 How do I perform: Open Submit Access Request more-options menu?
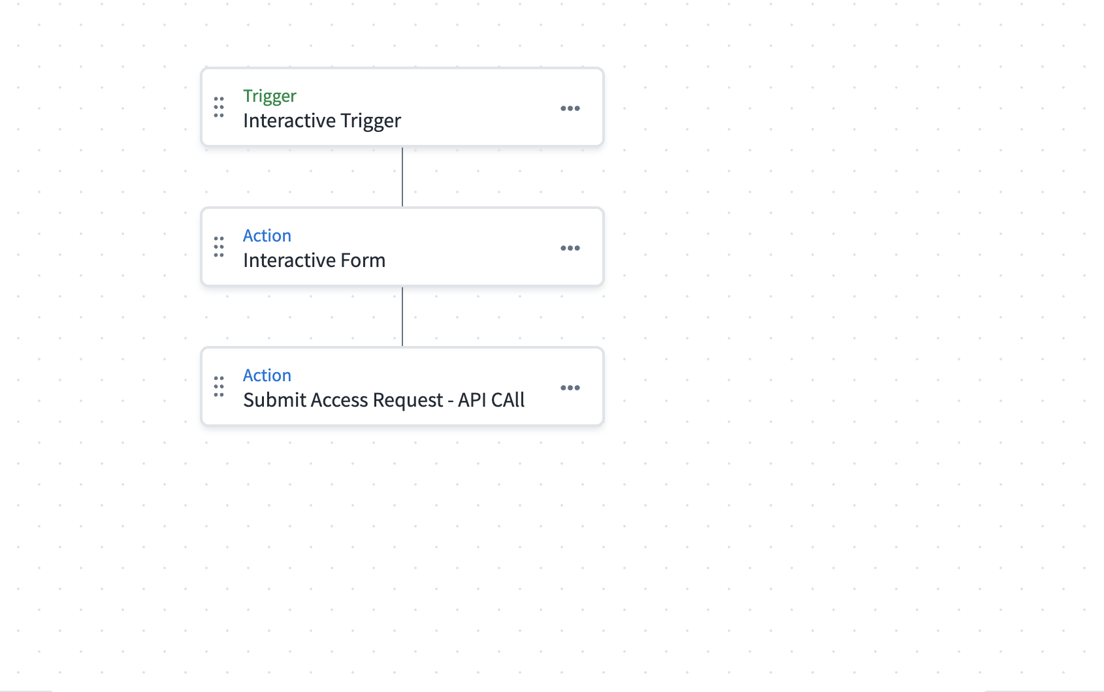coord(570,388)
